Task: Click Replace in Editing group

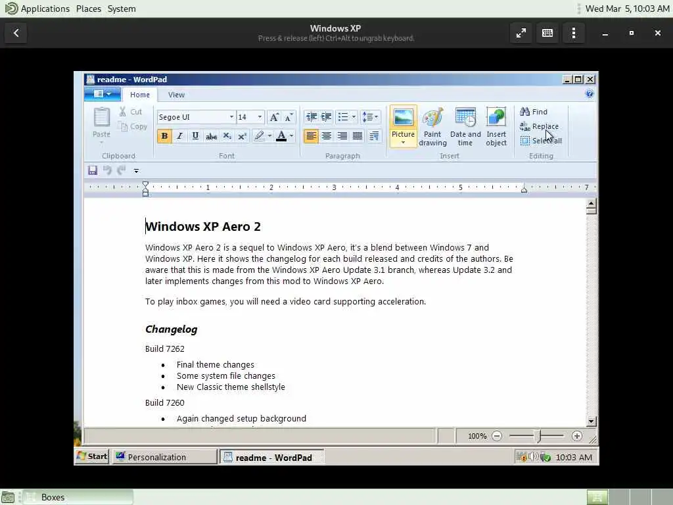Action: pos(539,126)
